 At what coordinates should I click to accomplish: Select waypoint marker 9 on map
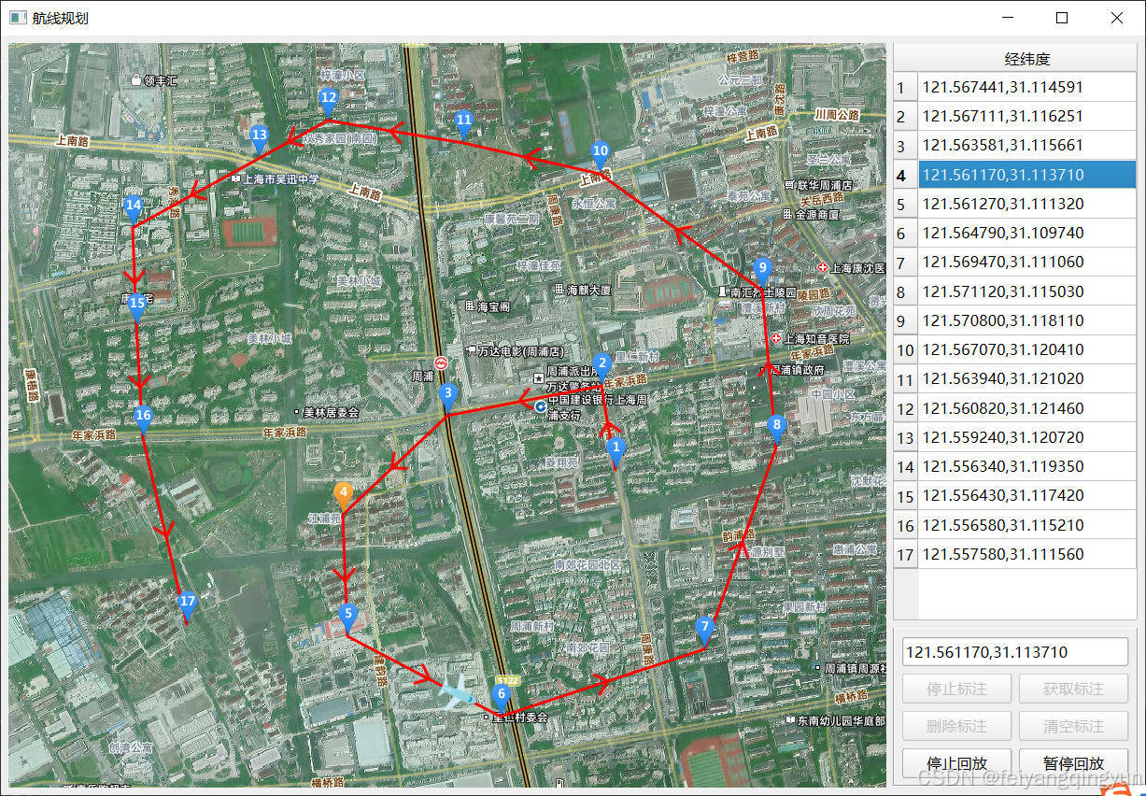[x=762, y=272]
